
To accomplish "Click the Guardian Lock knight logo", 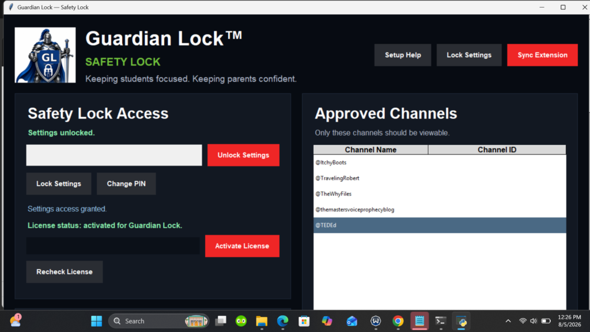I will pos(45,55).
